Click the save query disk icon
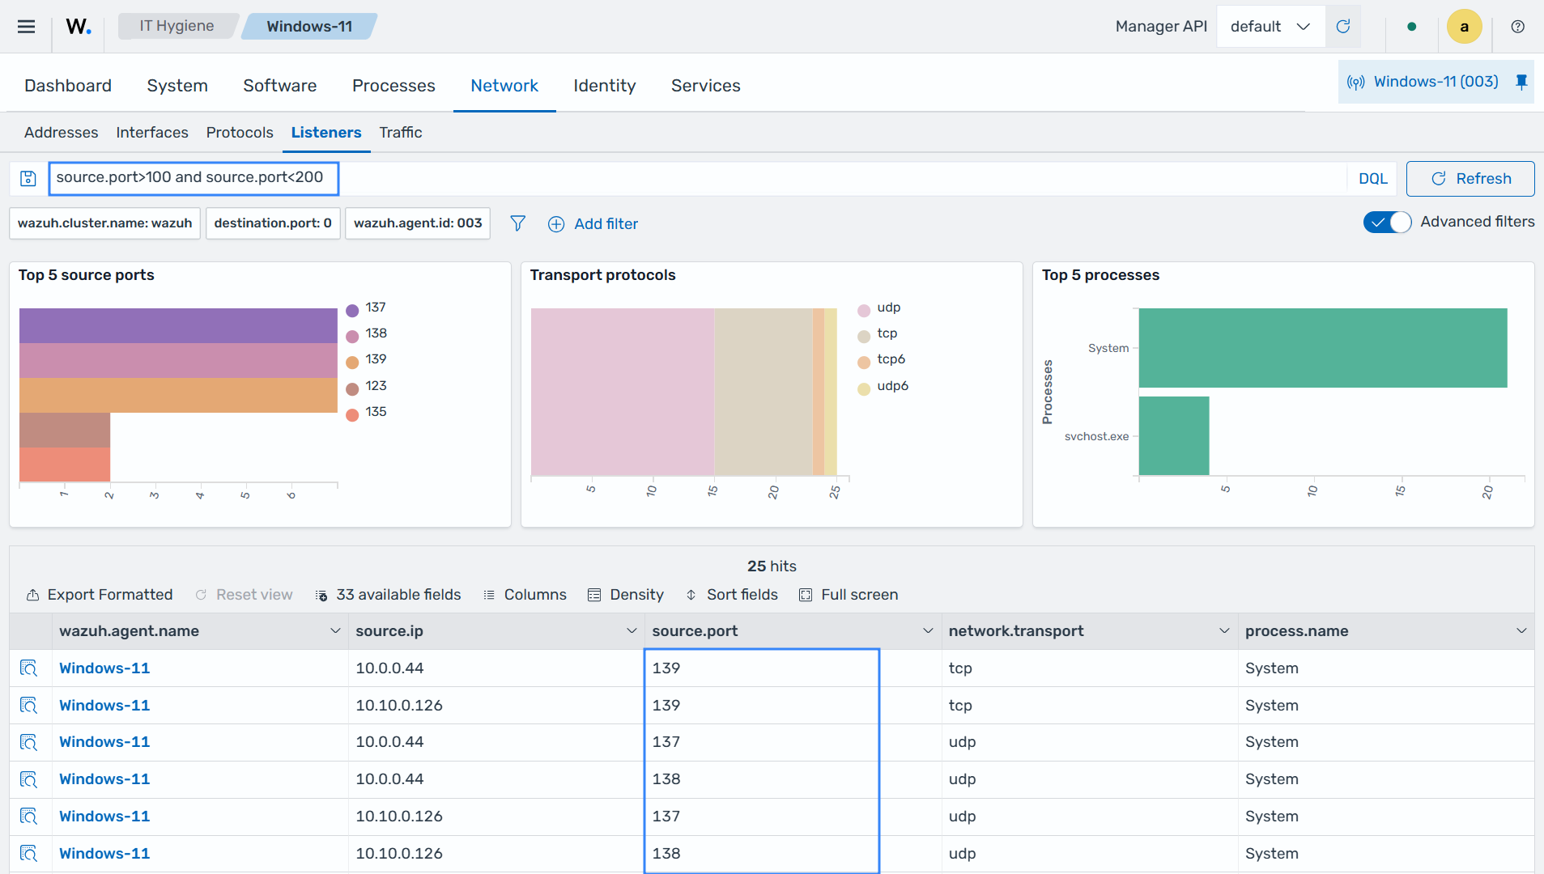Viewport: 1544px width, 874px height. pyautogui.click(x=28, y=178)
